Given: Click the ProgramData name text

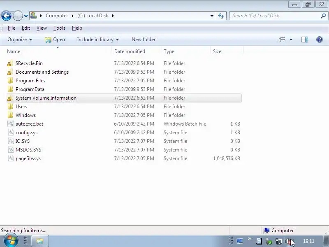Looking at the screenshot, I should click(30, 89).
